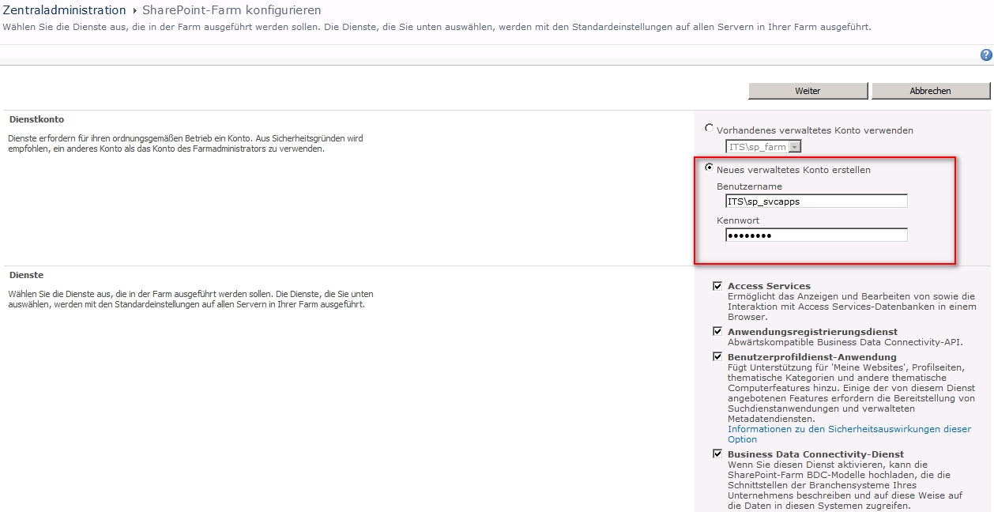Image resolution: width=994 pixels, height=512 pixels.
Task: Toggle Business Data Connectivity-Dienst checkbox
Action: (717, 454)
